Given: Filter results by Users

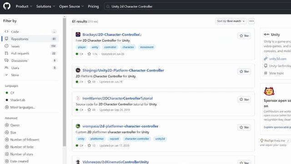Looking at the screenshot, I should click(x=30, y=68).
